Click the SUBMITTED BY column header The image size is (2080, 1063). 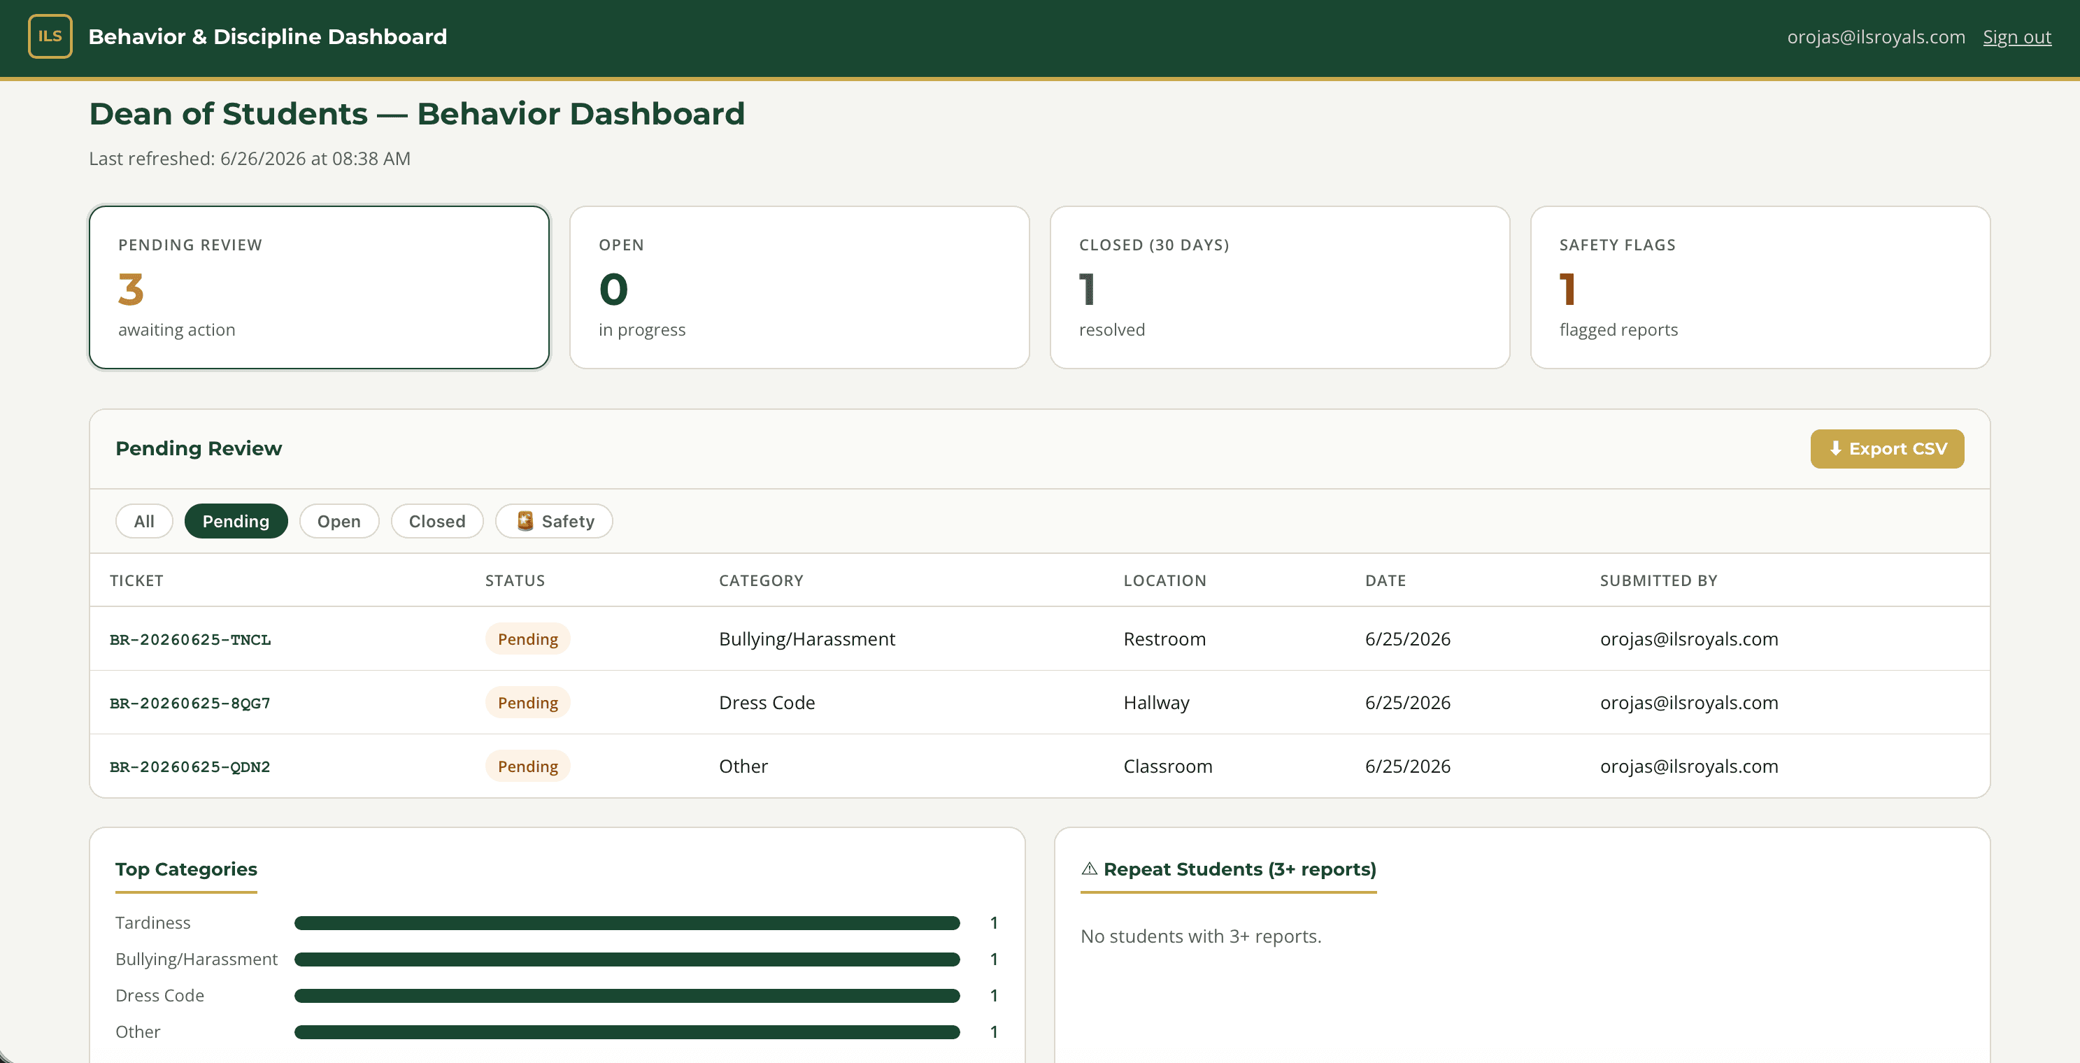tap(1658, 580)
